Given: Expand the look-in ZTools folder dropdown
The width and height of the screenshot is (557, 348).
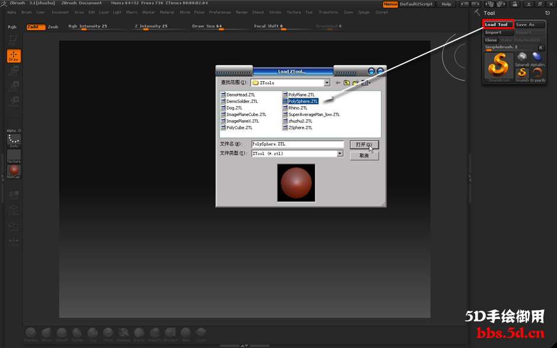Looking at the screenshot, I should click(x=327, y=83).
